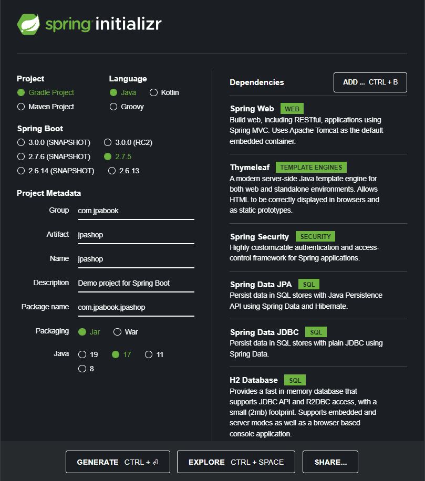
Task: Select War packaging option
Action: (117, 332)
